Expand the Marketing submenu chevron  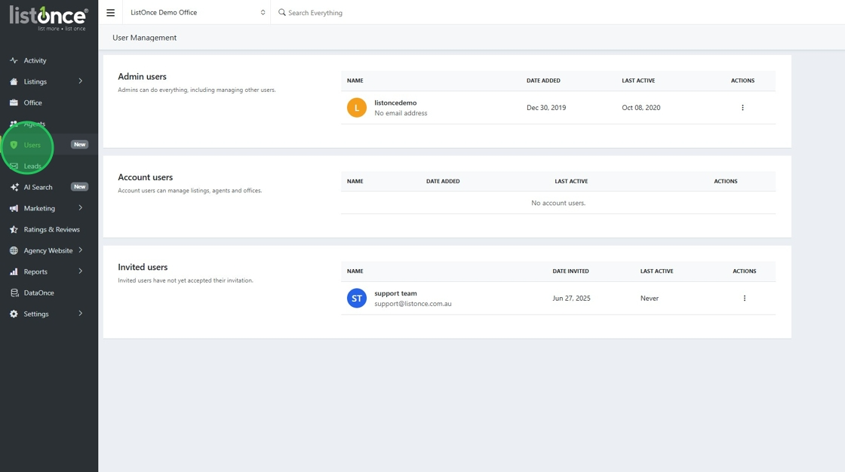(x=81, y=208)
